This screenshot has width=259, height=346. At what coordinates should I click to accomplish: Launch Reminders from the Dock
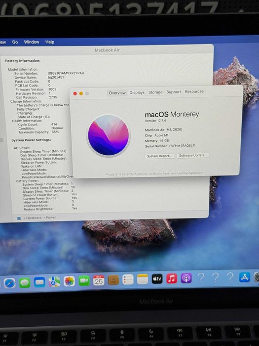[128, 280]
